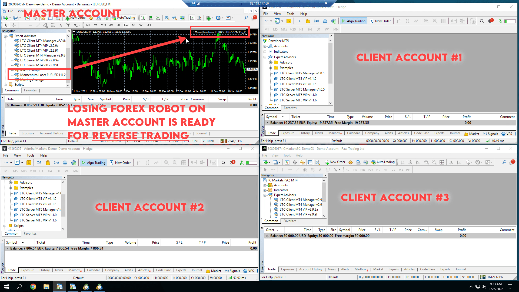Click New Order button in ICMarkets window
The width and height of the screenshot is (519, 292).
pyautogui.click(x=335, y=162)
